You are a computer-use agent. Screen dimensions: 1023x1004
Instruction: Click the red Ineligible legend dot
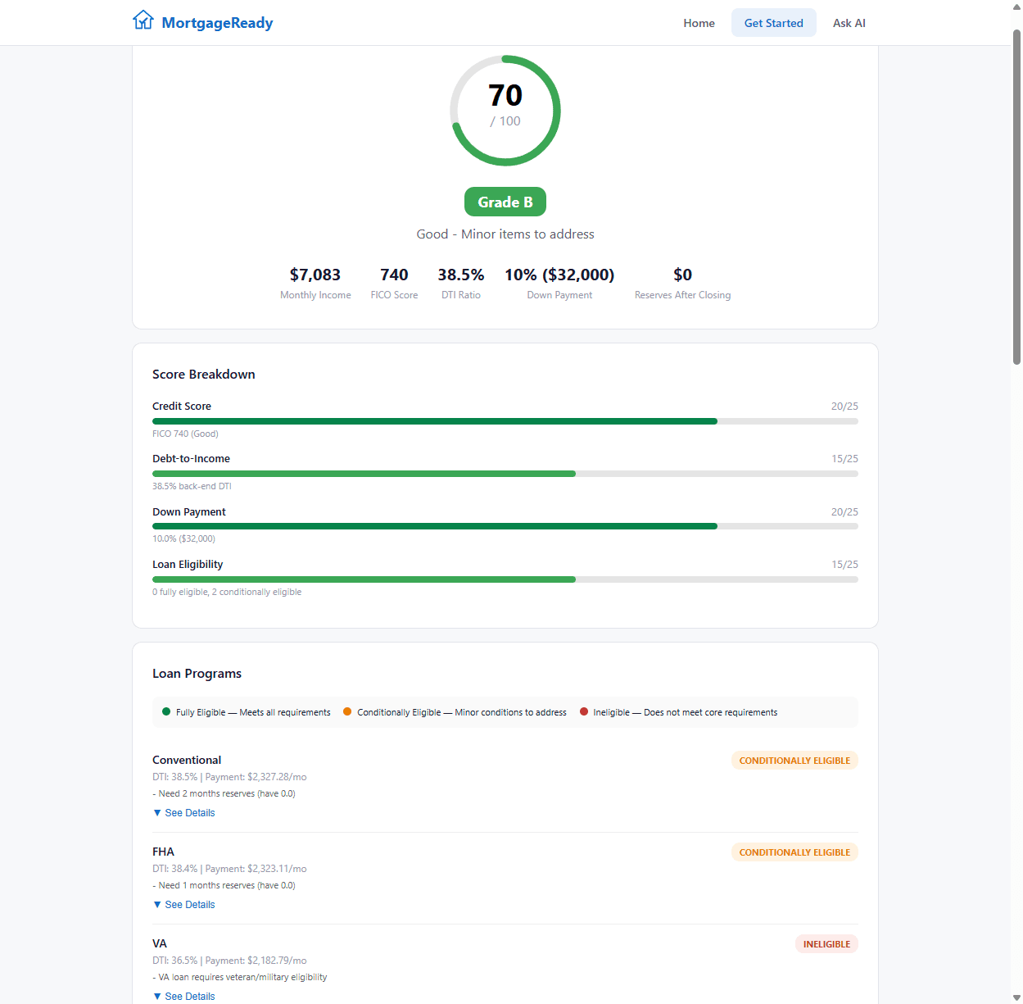(x=583, y=712)
